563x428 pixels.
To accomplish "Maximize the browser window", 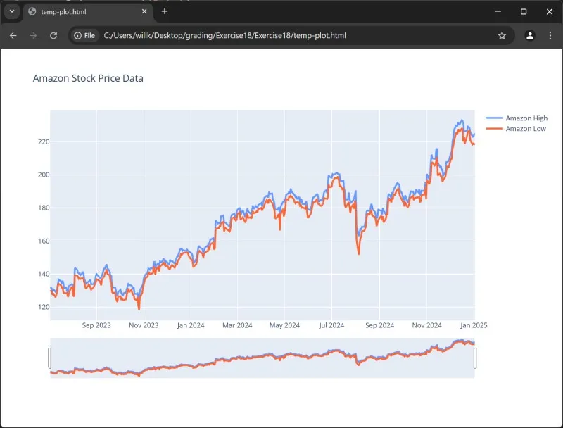I will [x=524, y=11].
